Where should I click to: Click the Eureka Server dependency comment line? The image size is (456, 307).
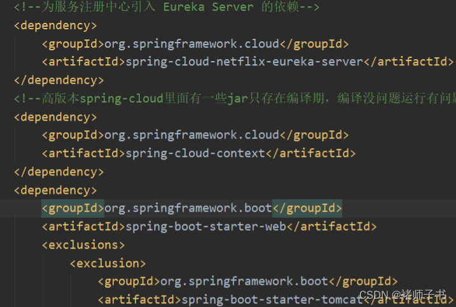[x=167, y=7]
